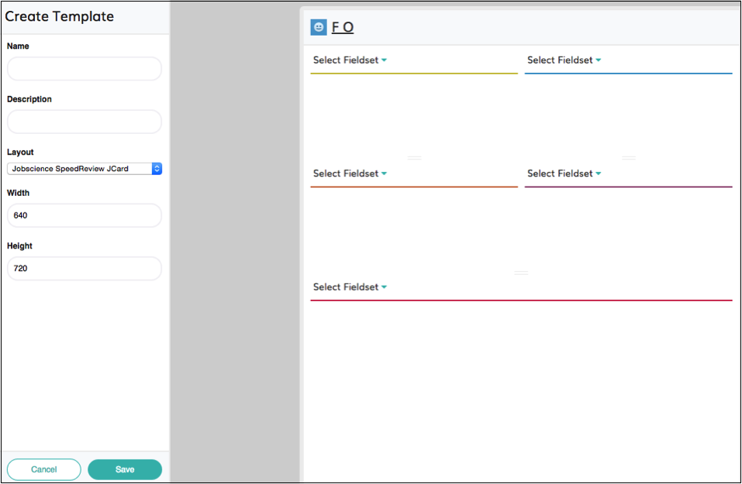Select the Width field containing 640

tap(85, 215)
